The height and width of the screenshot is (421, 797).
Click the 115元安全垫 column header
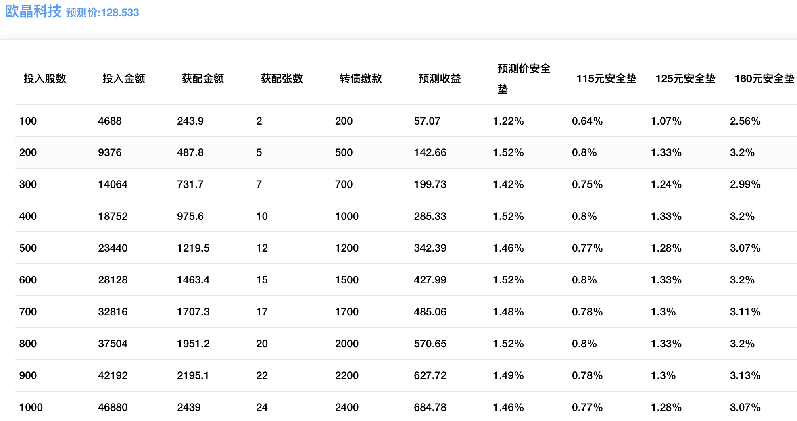click(606, 79)
